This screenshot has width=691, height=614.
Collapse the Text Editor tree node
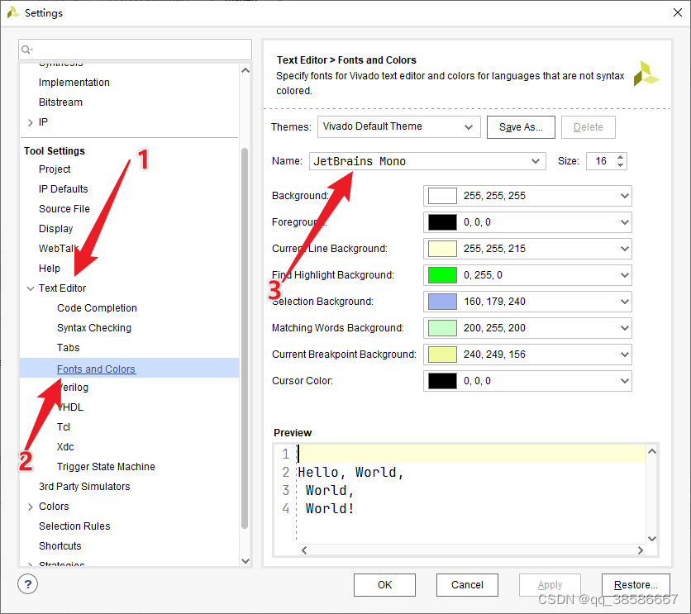[x=30, y=288]
